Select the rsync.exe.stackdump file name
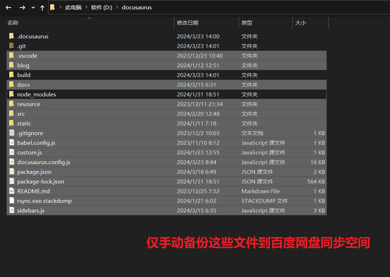This screenshot has width=390, height=277. click(44, 201)
